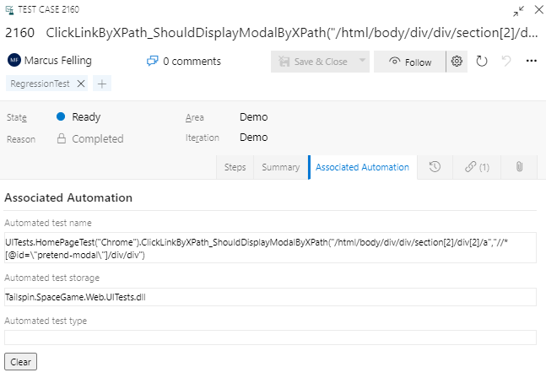Click the settings gear icon

[x=457, y=62]
